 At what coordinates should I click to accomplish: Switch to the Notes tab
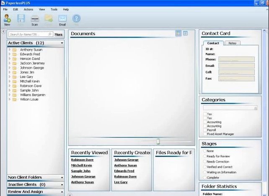tap(233, 43)
